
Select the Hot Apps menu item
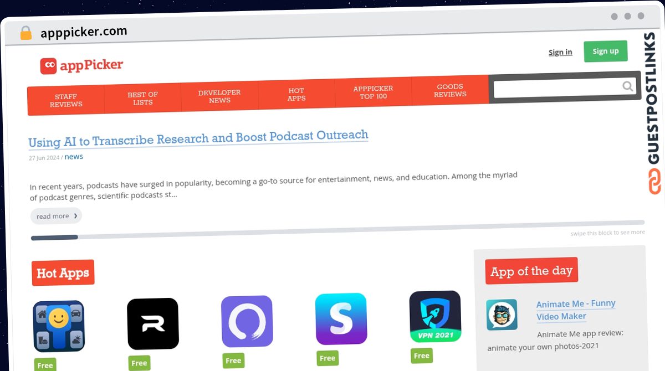tap(296, 94)
